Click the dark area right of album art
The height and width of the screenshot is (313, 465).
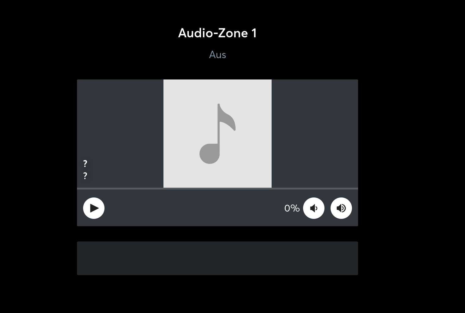click(x=315, y=134)
